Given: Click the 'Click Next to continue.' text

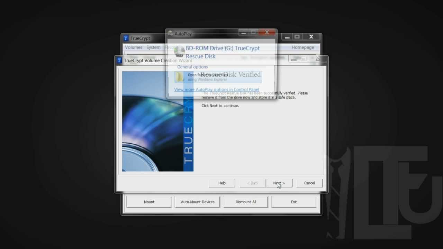Looking at the screenshot, I should [220, 106].
